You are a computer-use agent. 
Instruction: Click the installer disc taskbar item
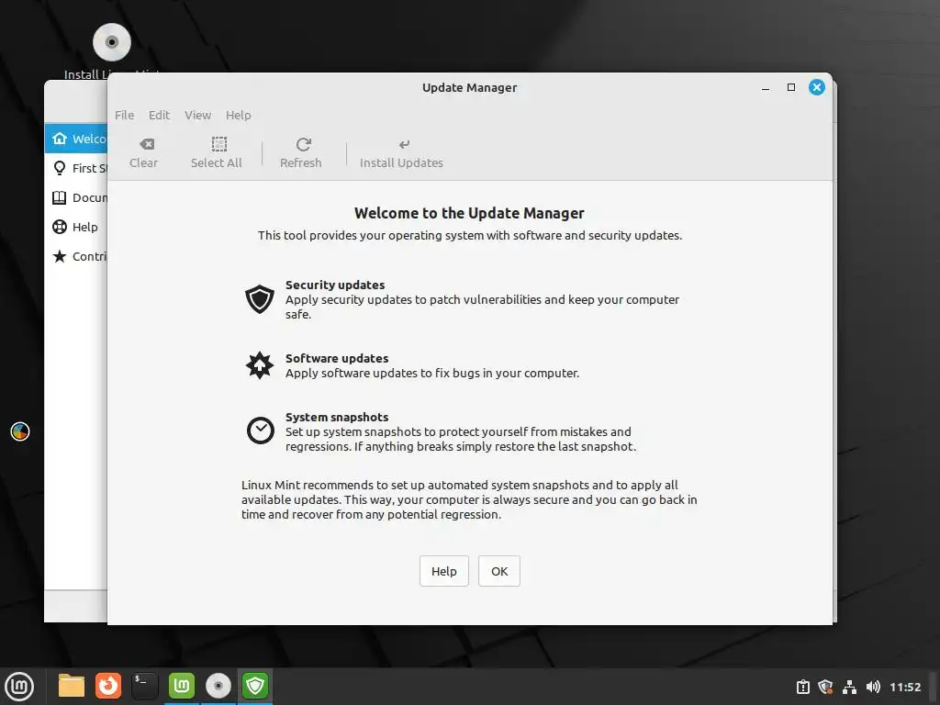pyautogui.click(x=218, y=687)
